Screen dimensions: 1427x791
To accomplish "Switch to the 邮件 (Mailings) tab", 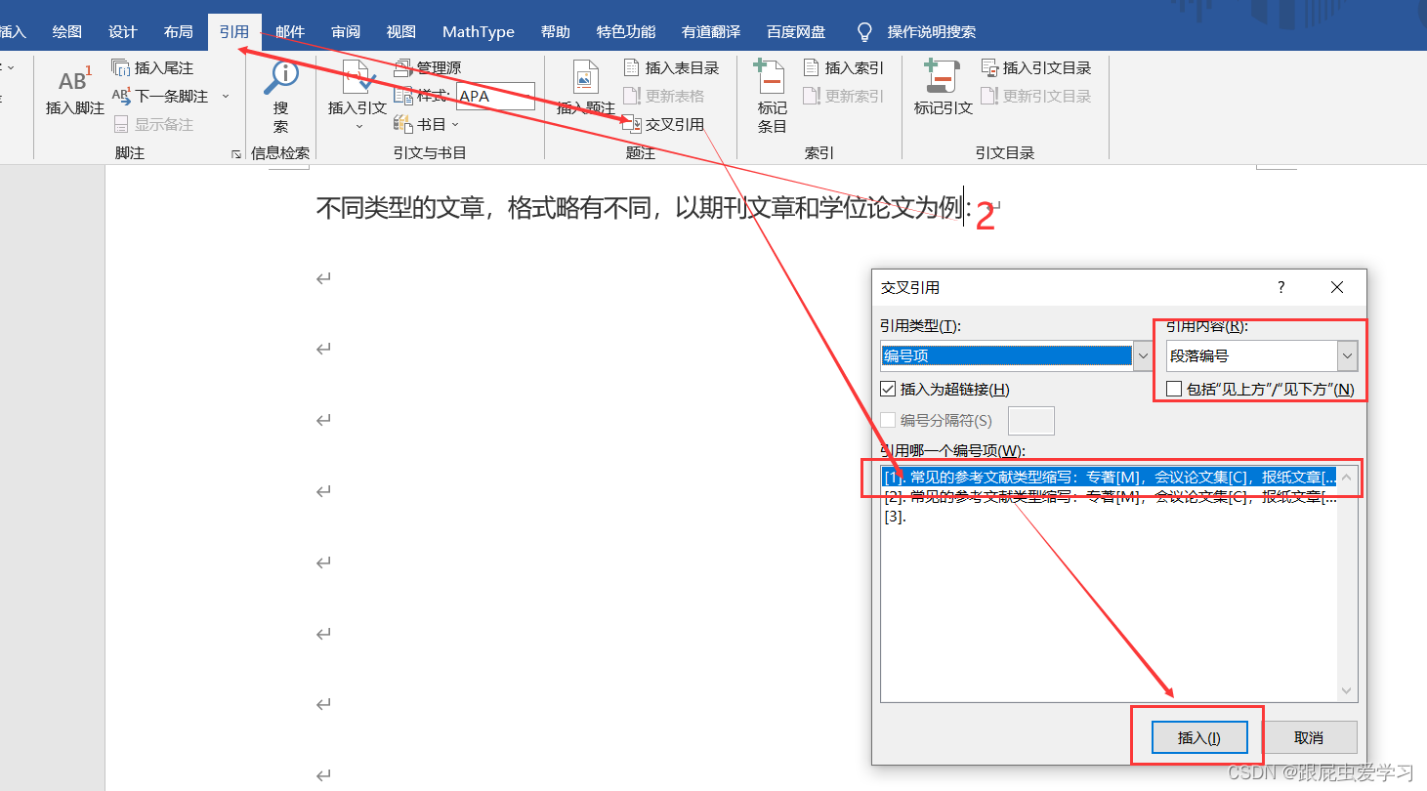I will coord(290,32).
